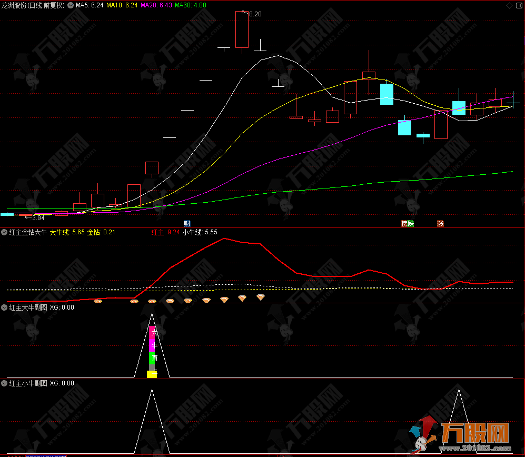Click the 榜跌 marker under the chart
This screenshot has height=457, width=525.
click(x=408, y=224)
